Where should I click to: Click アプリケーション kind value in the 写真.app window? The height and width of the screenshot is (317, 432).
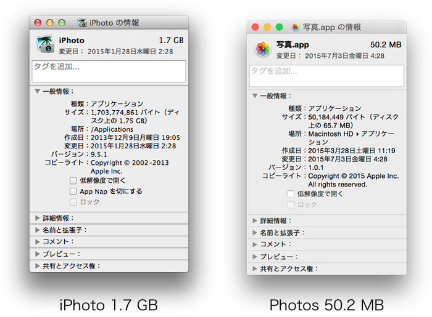pyautogui.click(x=334, y=108)
